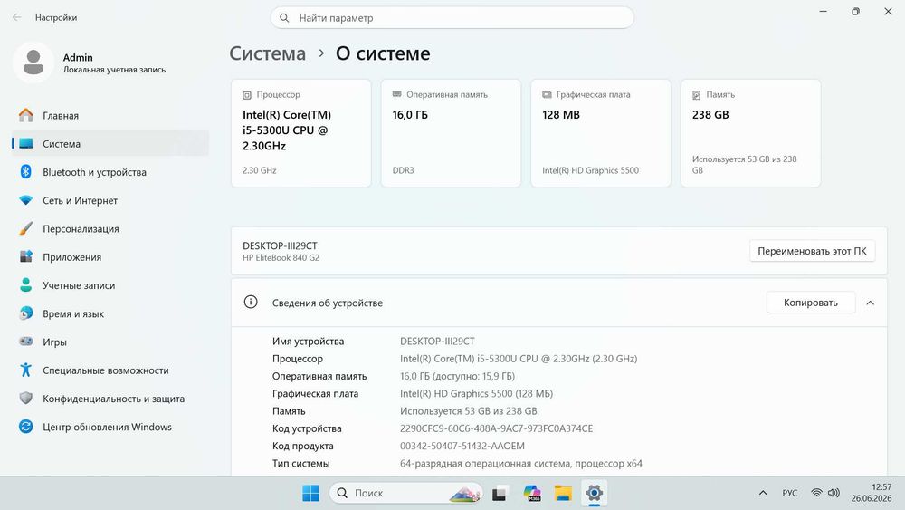Select Система in the settings sidebar
Viewport: 905px width, 510px height.
110,143
